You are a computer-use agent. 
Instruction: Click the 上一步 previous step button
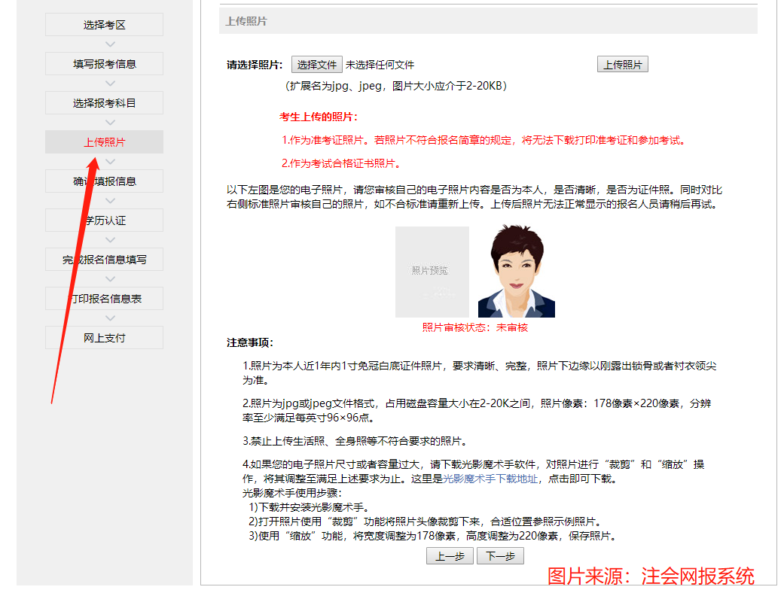(450, 555)
